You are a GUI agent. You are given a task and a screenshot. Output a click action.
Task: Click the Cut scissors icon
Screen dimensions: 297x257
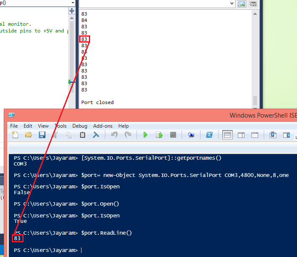click(x=55, y=135)
